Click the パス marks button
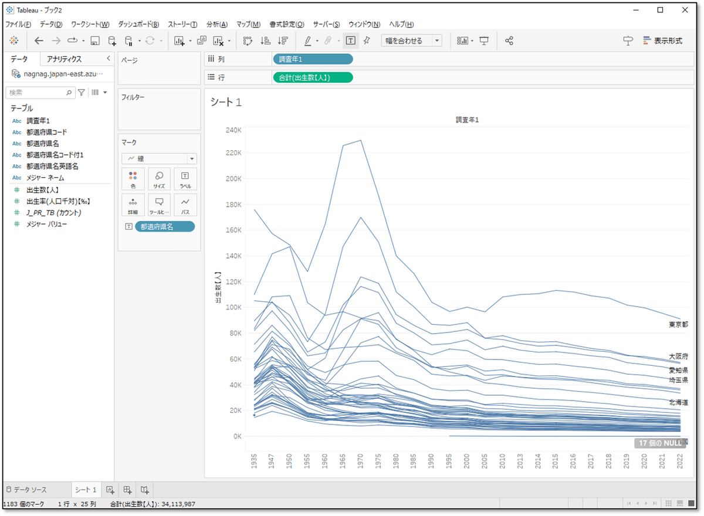The height and width of the screenshot is (516, 704). point(185,205)
